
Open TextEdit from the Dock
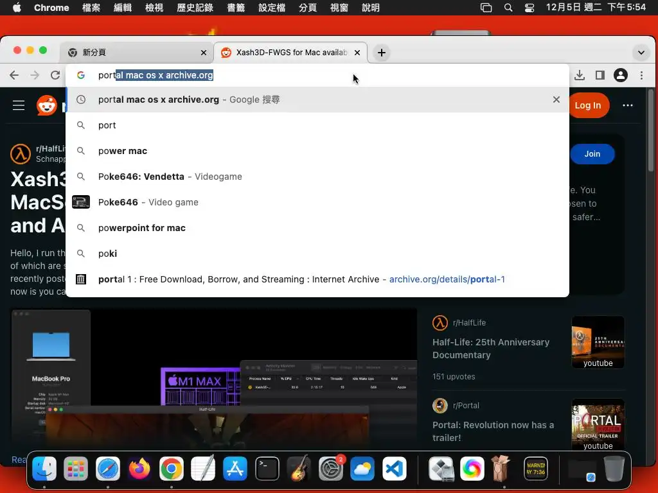tap(203, 469)
